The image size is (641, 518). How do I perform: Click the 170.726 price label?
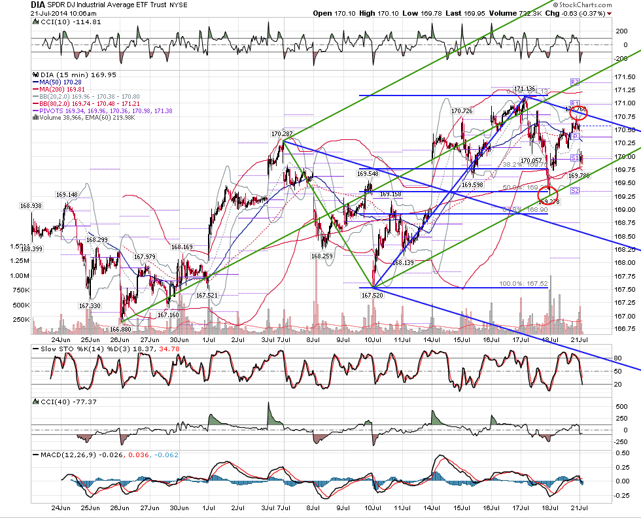point(462,111)
